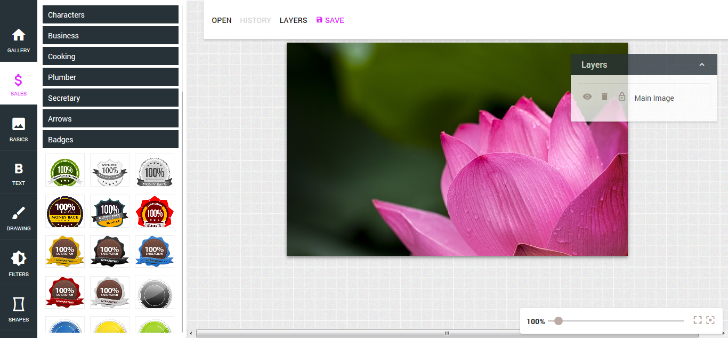Insert the brown and yellow Money Back badge
The width and height of the screenshot is (728, 338).
65,211
